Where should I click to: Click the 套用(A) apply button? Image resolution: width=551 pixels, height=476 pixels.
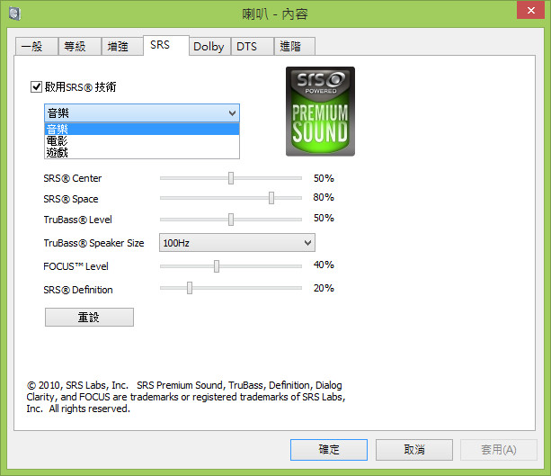pos(499,450)
